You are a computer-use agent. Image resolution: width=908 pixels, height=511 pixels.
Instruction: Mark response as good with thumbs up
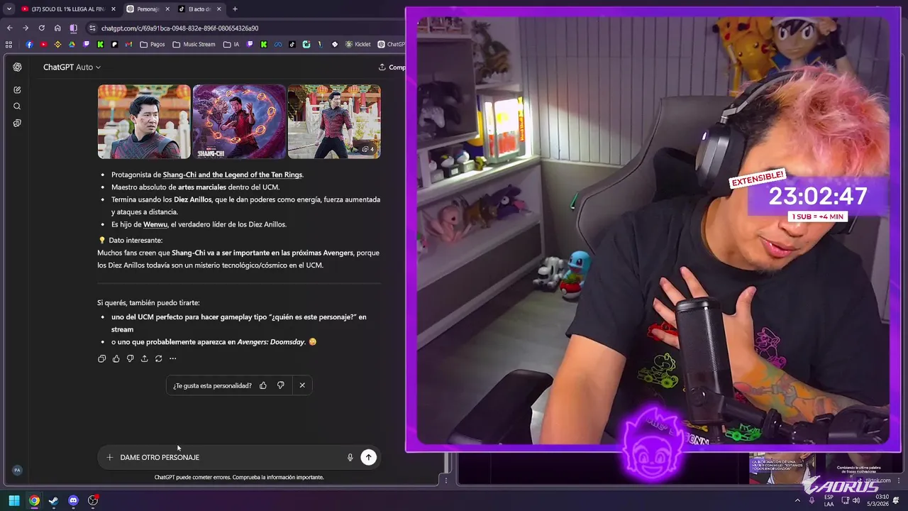pyautogui.click(x=116, y=358)
